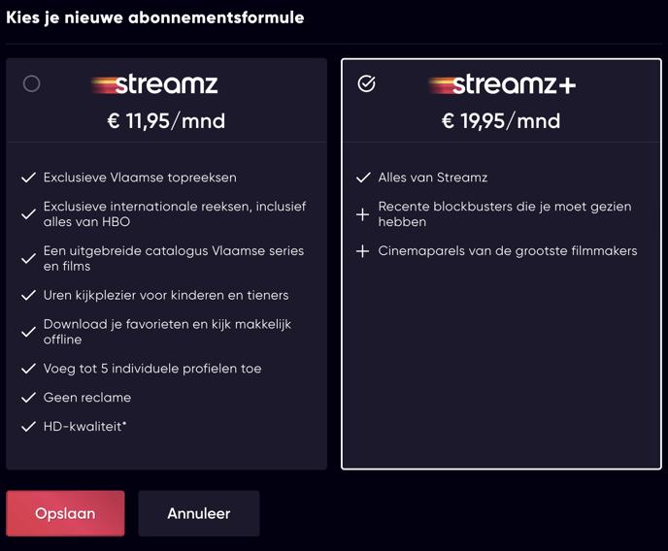668x551 pixels.
Task: Save selection with the Opslaan button
Action: coord(65,513)
